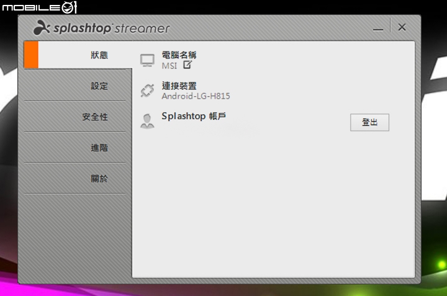This screenshot has height=296, width=447.
Task: Click the 登出 logout button
Action: [x=369, y=122]
